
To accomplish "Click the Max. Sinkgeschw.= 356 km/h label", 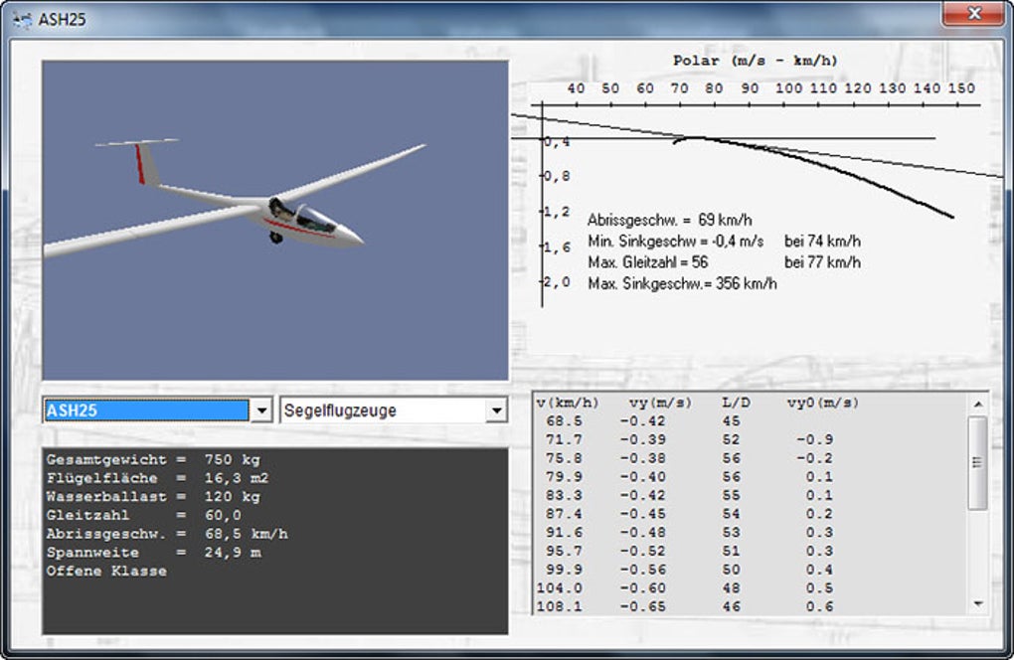I will 682,284.
